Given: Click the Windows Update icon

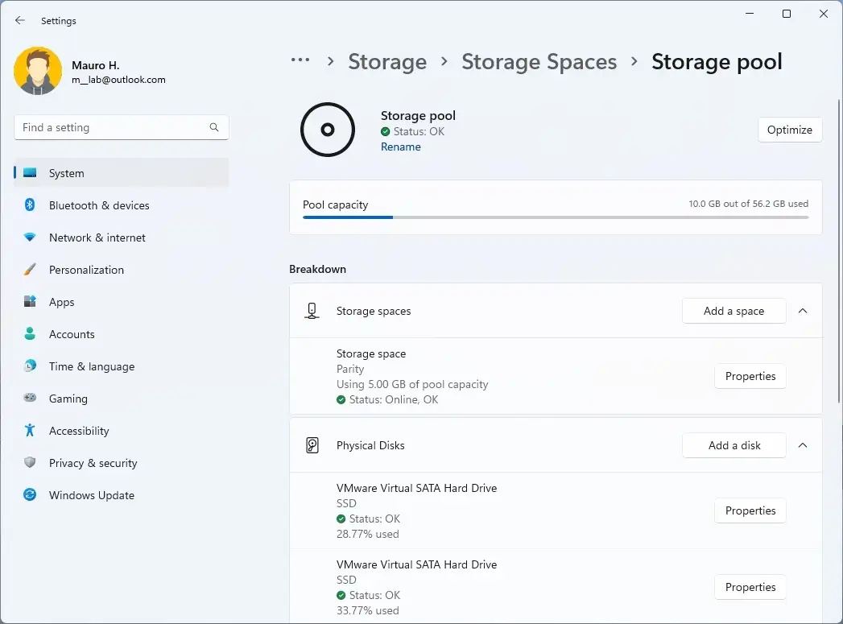Looking at the screenshot, I should pyautogui.click(x=30, y=495).
